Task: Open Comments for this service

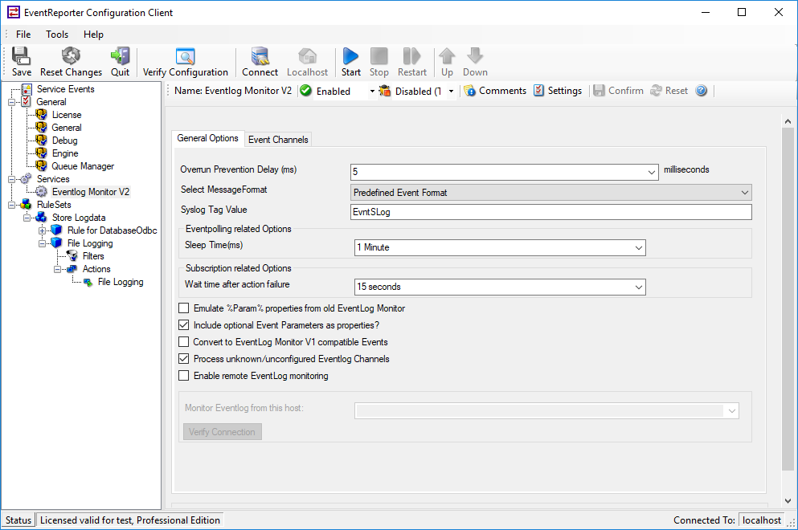Action: 495,91
